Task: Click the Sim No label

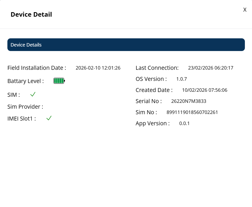Action: pos(146,112)
